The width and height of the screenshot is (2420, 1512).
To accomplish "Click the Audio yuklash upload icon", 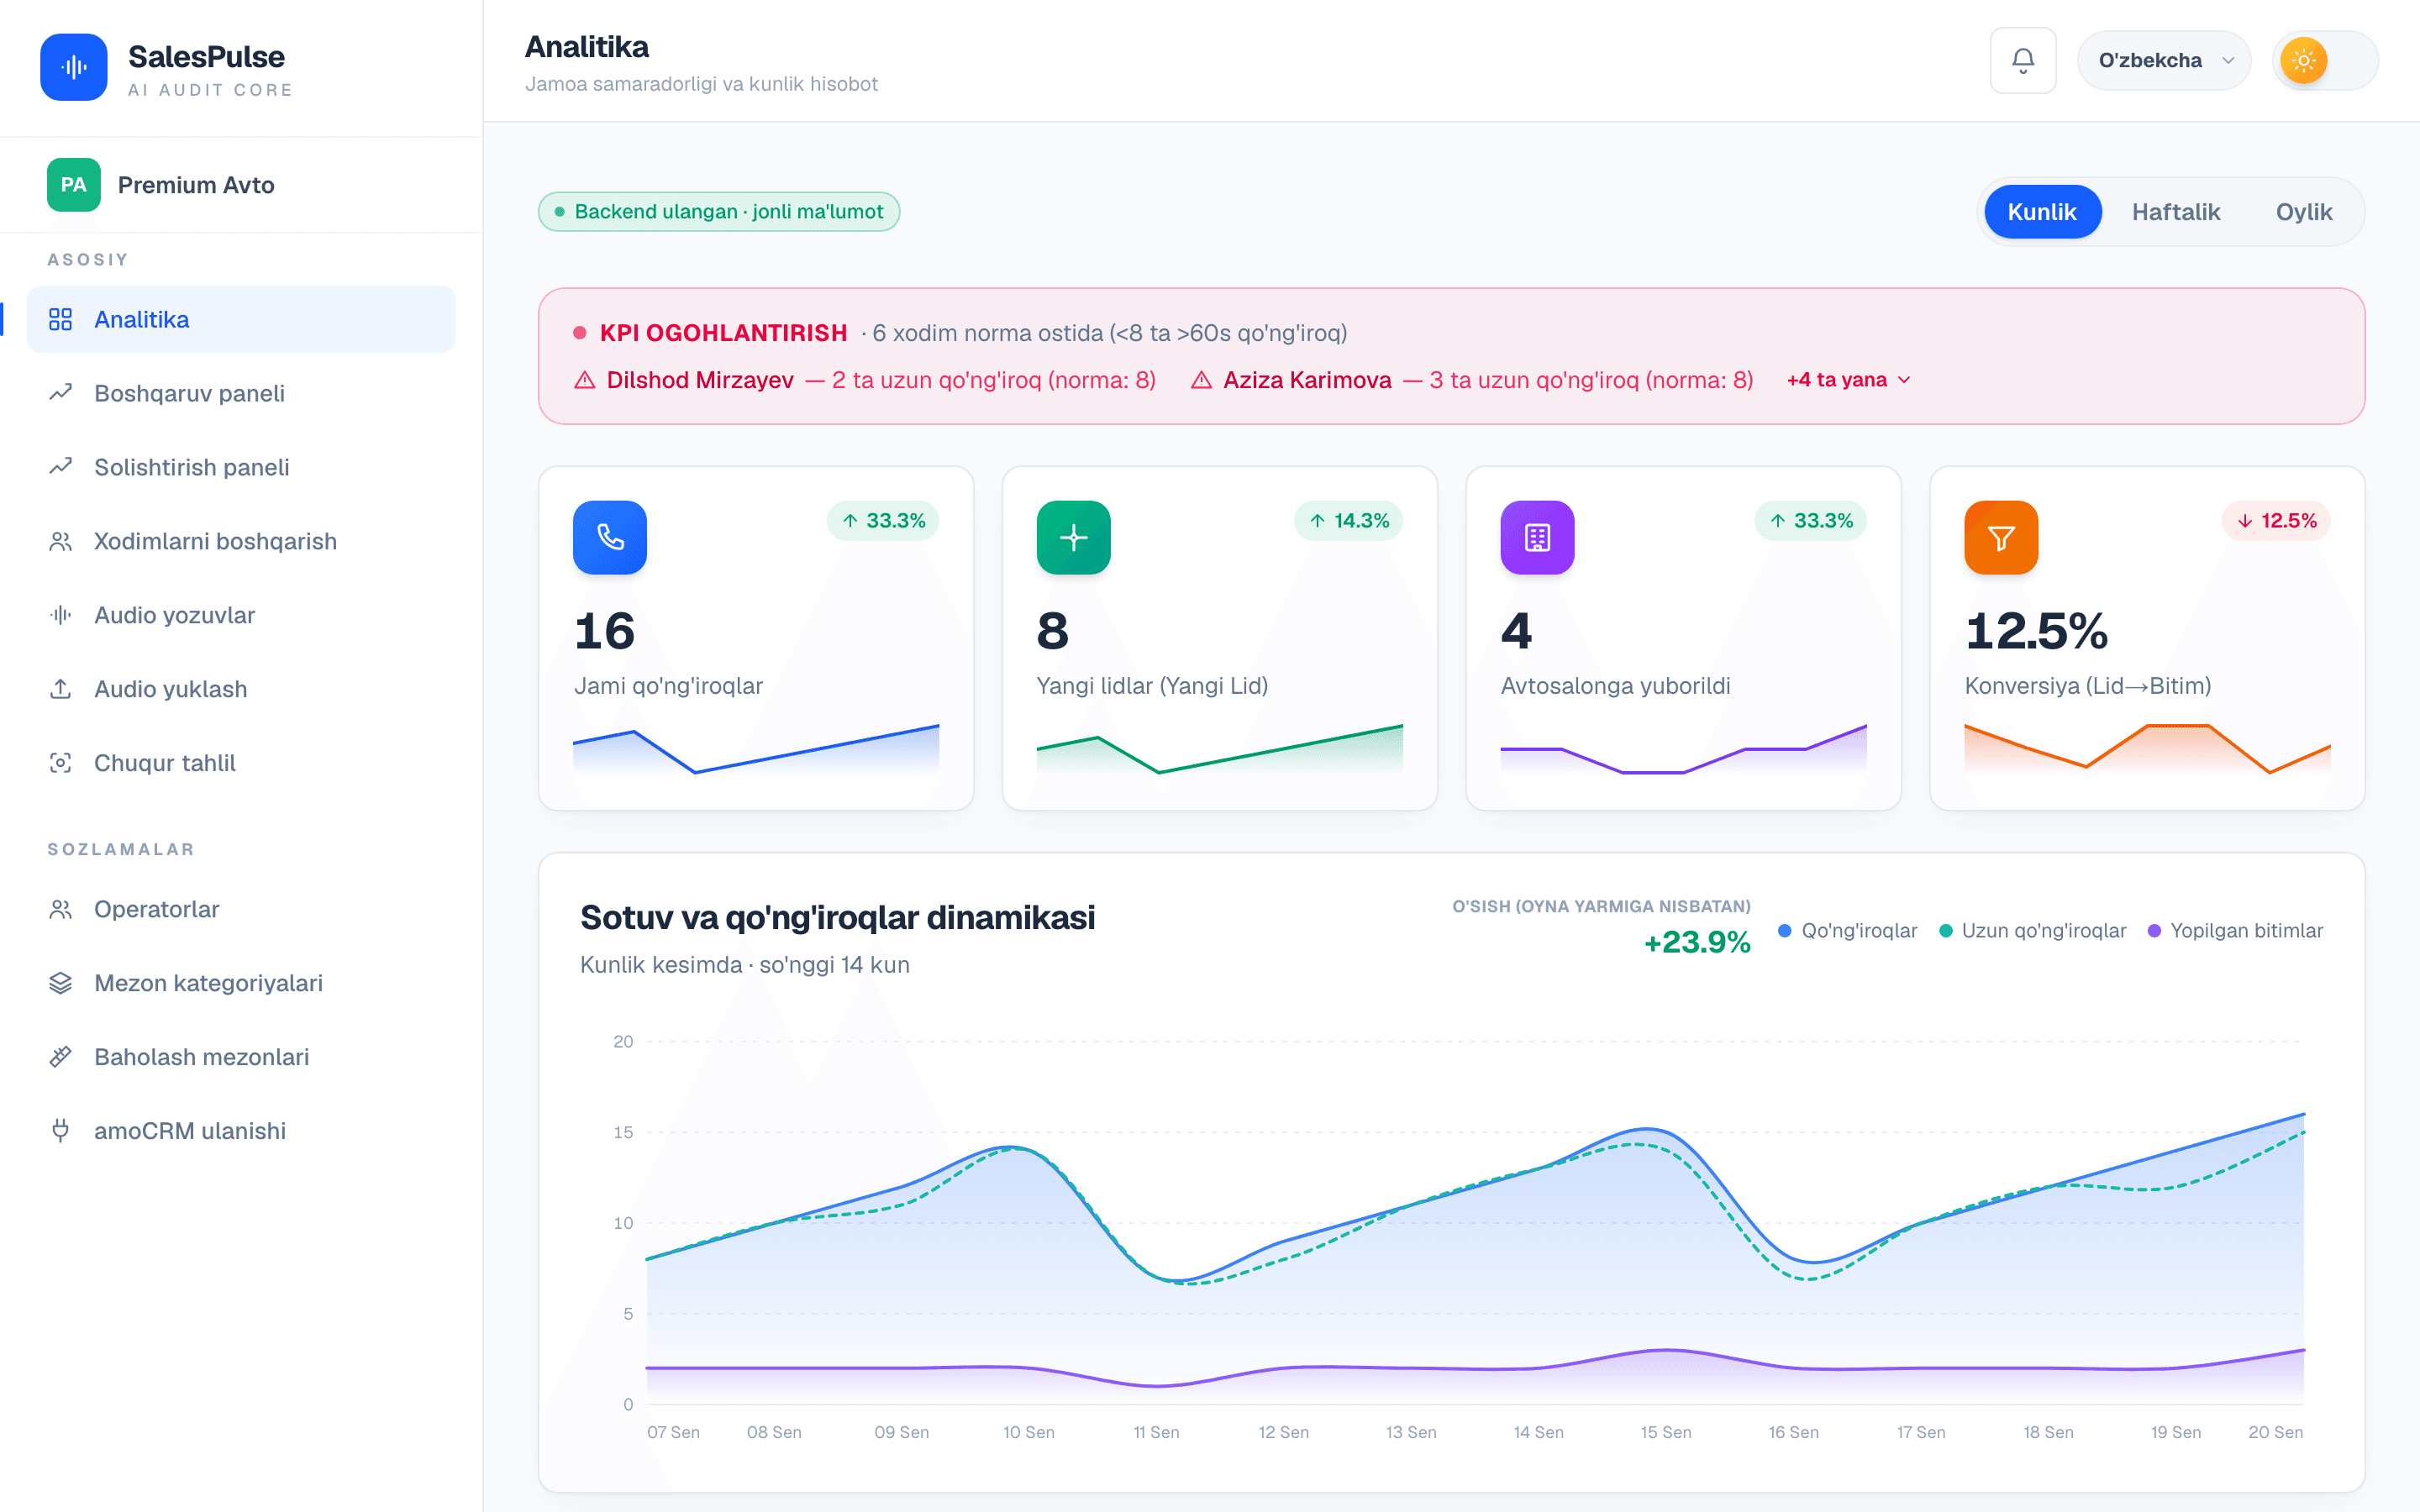I will coord(60,689).
